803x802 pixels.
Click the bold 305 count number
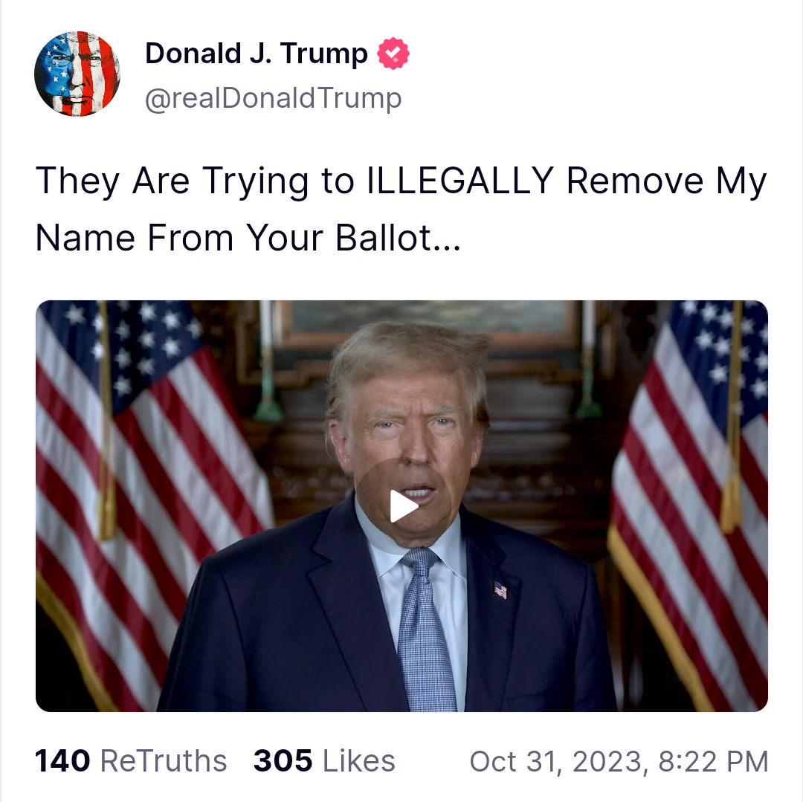tap(283, 760)
